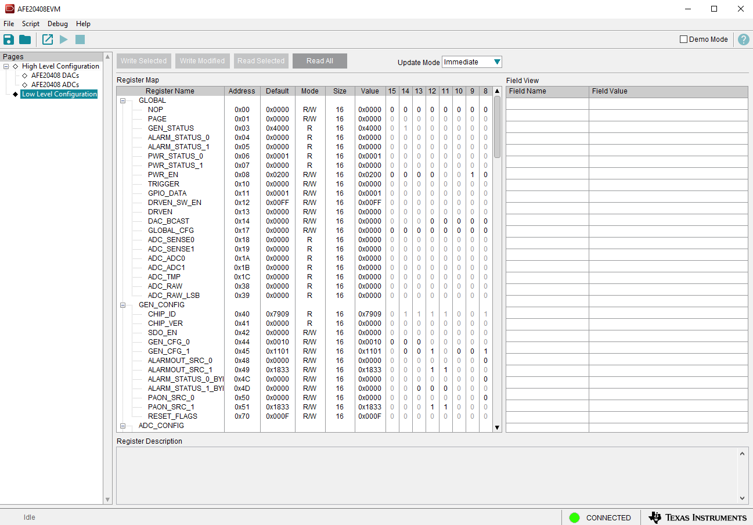This screenshot has width=753, height=525.
Task: Enable the Demo Mode checkbox
Action: [x=683, y=39]
